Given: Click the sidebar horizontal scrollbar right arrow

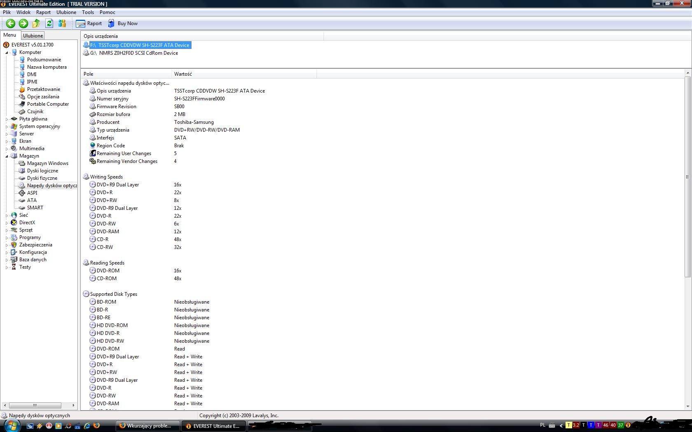Looking at the screenshot, I should pos(73,405).
